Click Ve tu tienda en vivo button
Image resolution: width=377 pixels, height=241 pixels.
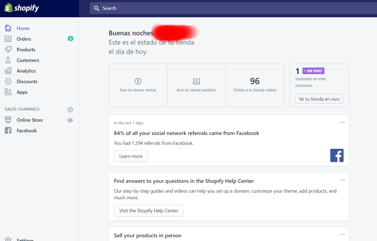(319, 99)
